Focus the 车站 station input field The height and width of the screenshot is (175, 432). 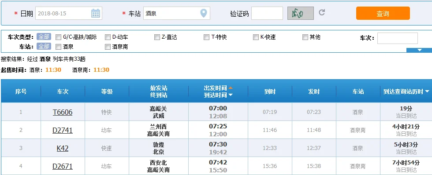(x=177, y=13)
